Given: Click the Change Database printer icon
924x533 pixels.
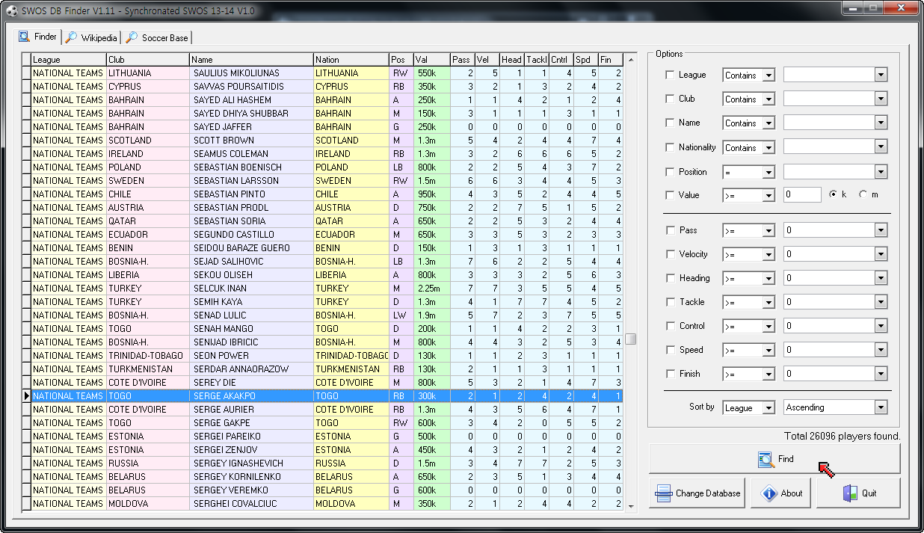Looking at the screenshot, I should [663, 493].
